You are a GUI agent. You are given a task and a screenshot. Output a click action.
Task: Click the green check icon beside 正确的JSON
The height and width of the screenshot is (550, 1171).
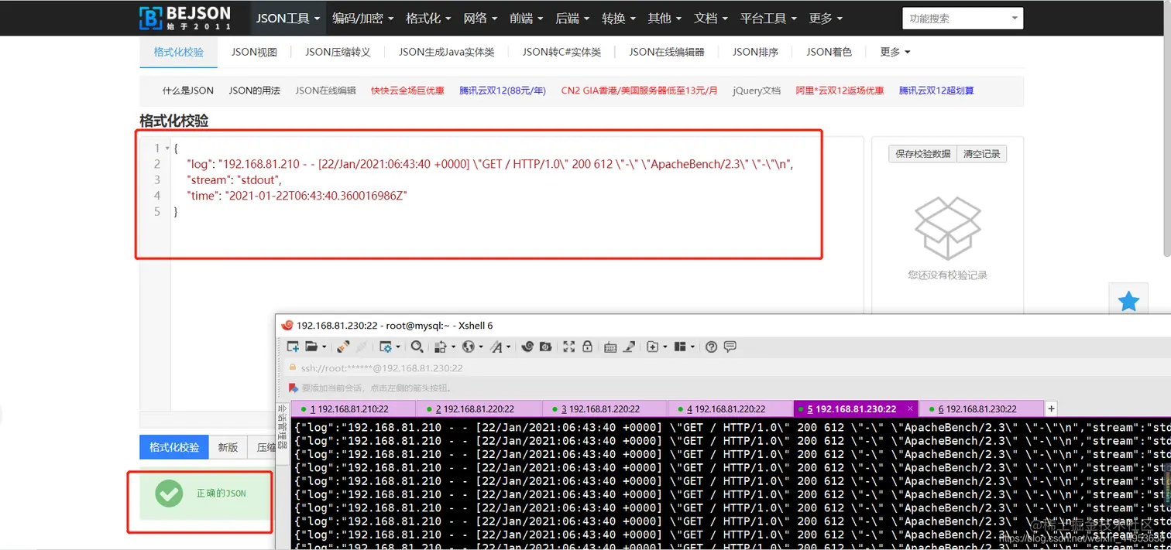pyautogui.click(x=169, y=493)
